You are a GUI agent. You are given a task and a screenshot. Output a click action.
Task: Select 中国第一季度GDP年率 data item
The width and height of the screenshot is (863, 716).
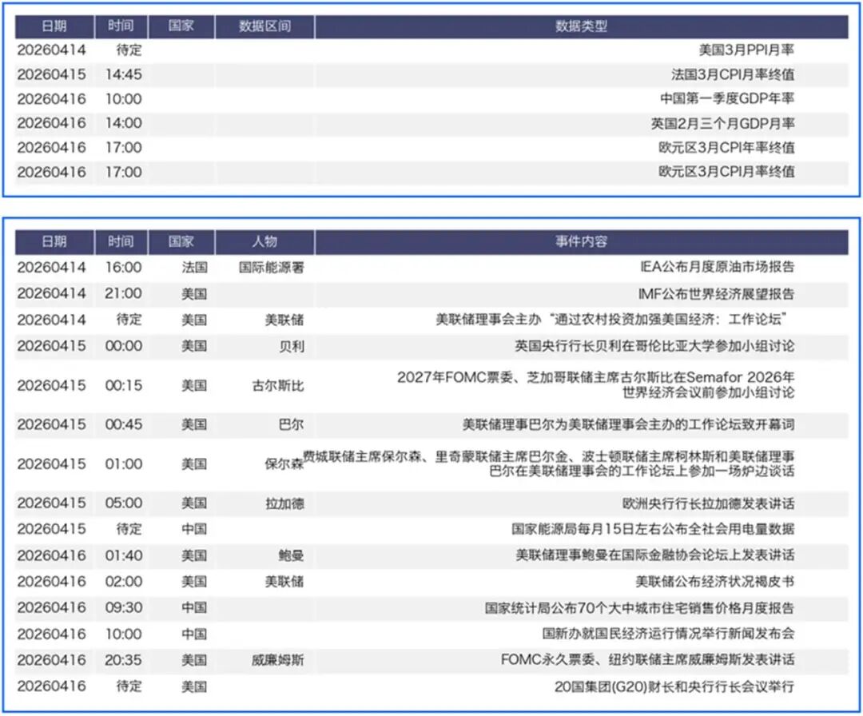point(727,99)
